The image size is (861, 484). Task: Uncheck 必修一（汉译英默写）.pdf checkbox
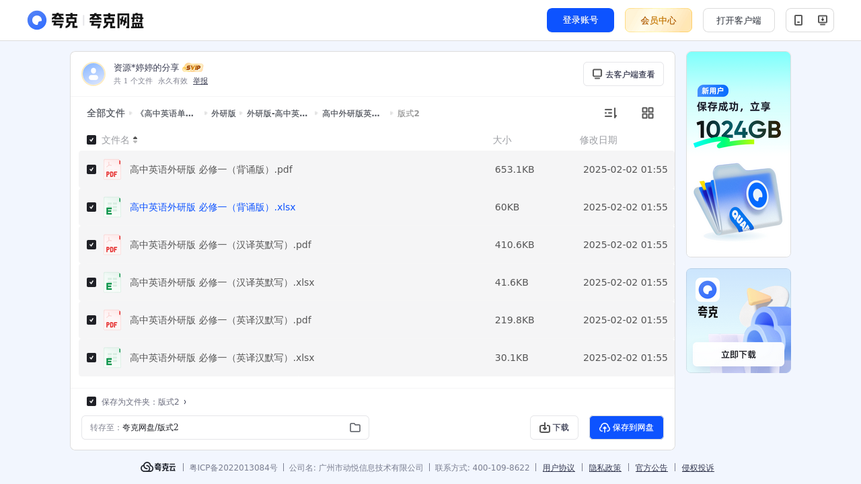91,245
